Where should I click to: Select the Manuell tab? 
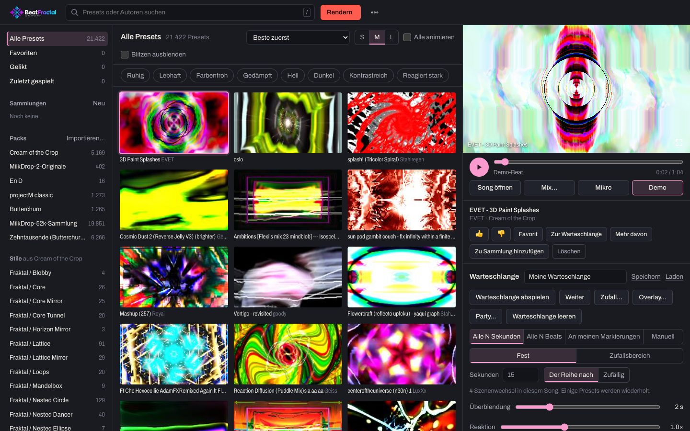pos(663,337)
